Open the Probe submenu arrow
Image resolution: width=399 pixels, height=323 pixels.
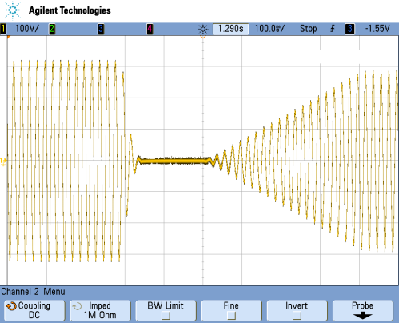click(363, 316)
